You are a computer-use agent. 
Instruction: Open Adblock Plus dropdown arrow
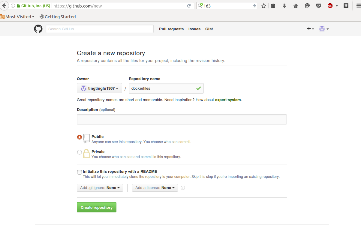point(337,6)
